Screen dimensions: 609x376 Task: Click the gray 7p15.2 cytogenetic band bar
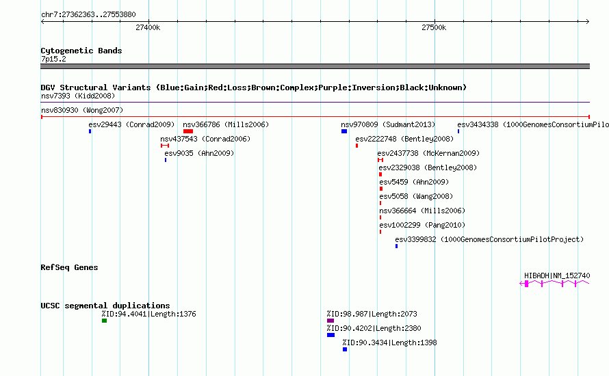[315, 66]
